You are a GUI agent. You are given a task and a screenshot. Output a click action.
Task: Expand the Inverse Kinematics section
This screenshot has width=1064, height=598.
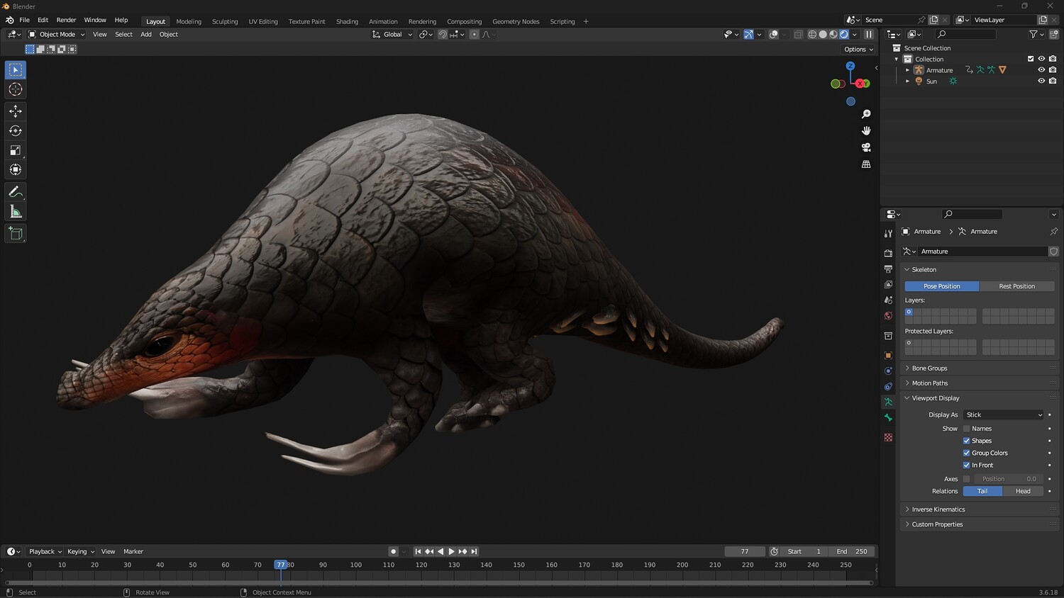click(x=938, y=509)
